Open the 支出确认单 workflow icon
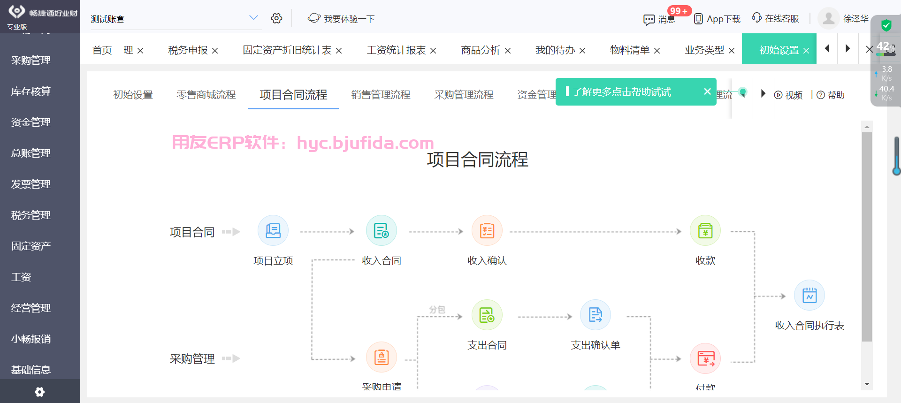This screenshot has width=901, height=403. 596,315
